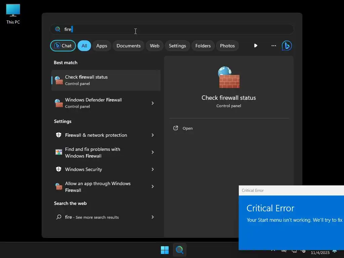Viewport: 344px width, 258px height.
Task: Click the taskbar date 11/4/2023
Action: pos(320,253)
